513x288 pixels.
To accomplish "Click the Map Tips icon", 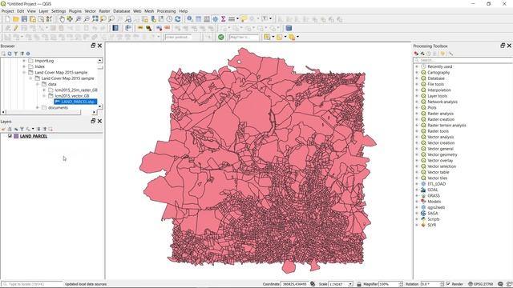I will pyautogui.click(x=244, y=19).
